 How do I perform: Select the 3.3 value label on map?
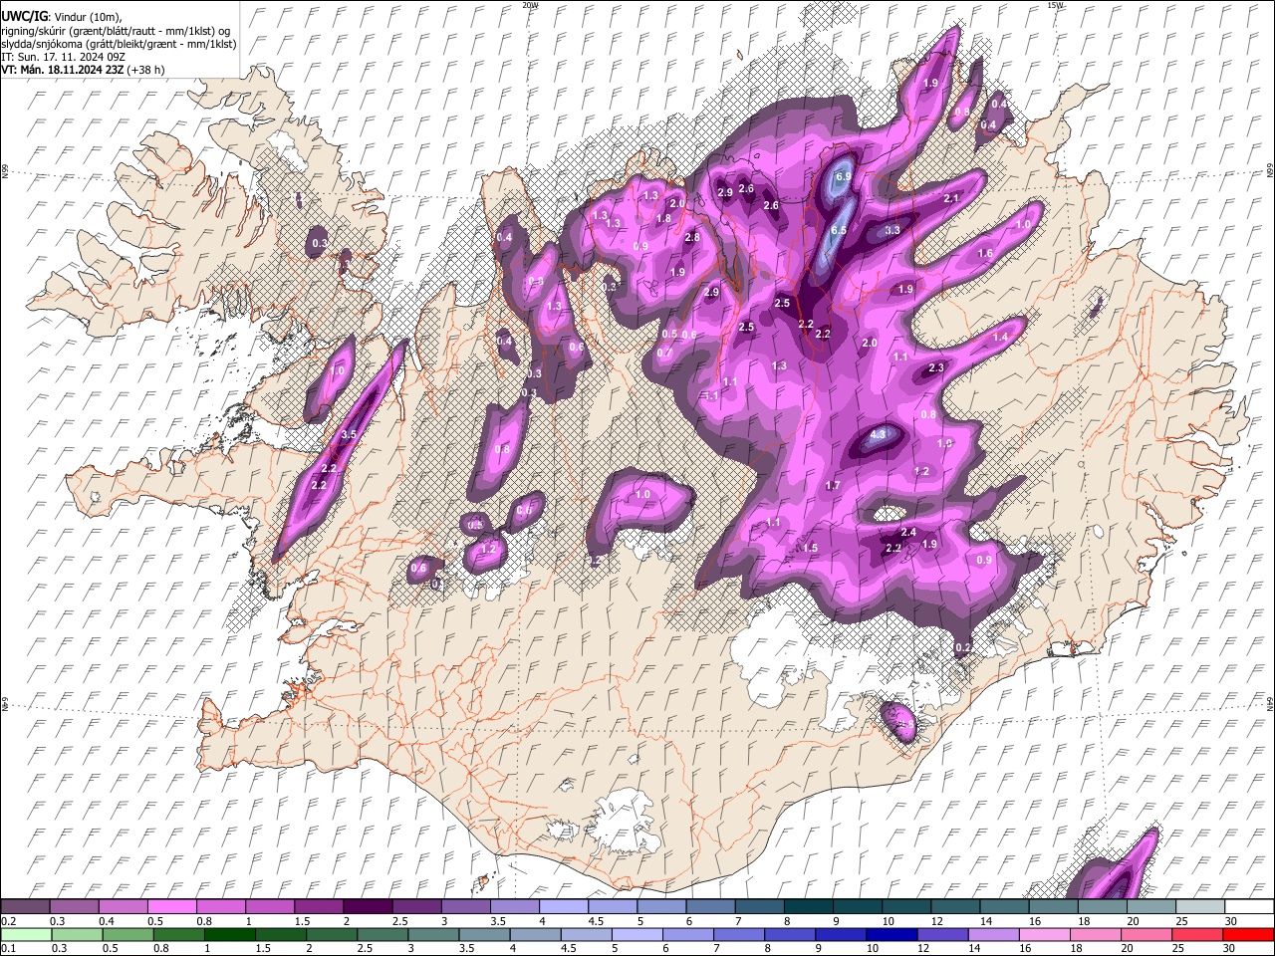click(892, 230)
